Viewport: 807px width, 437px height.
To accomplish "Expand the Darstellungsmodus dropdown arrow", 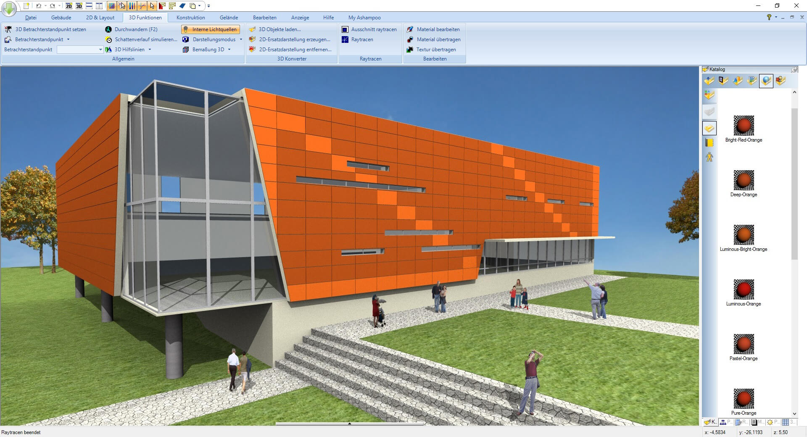I will [x=241, y=39].
